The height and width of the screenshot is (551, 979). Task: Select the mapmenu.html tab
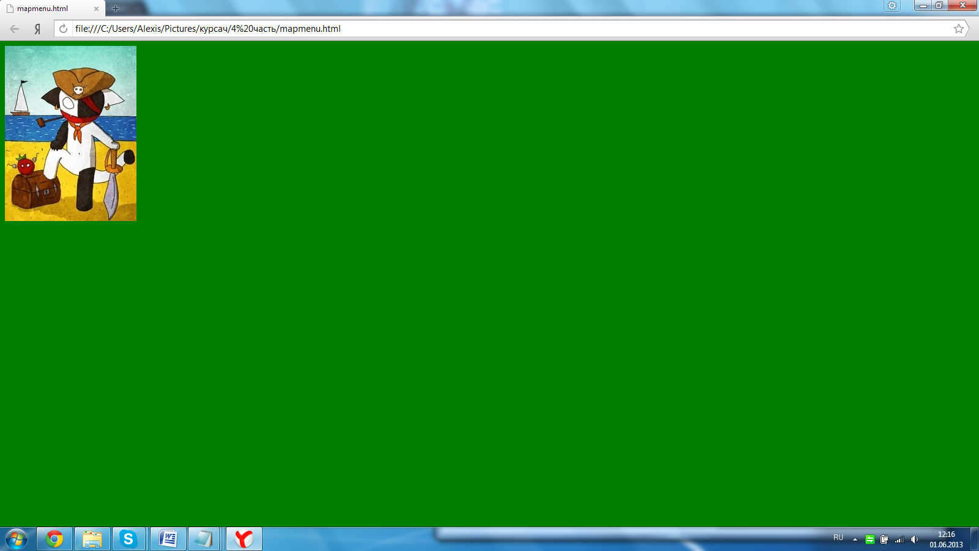click(53, 9)
